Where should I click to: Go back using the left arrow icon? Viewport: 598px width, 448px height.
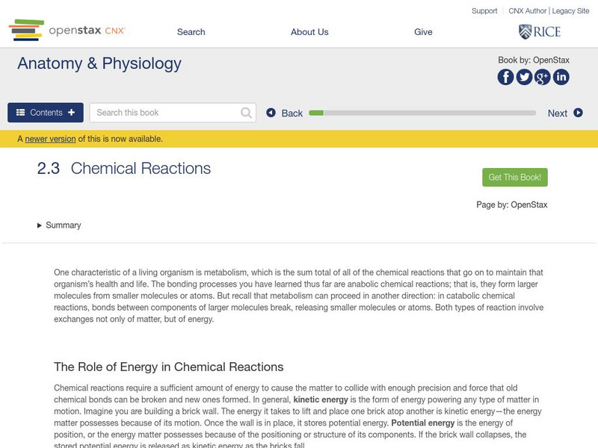(x=271, y=113)
